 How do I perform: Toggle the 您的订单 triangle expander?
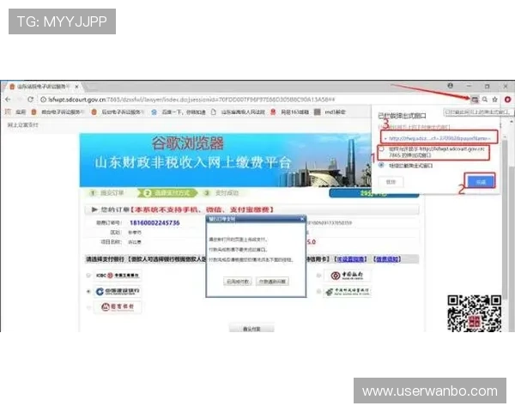point(94,209)
